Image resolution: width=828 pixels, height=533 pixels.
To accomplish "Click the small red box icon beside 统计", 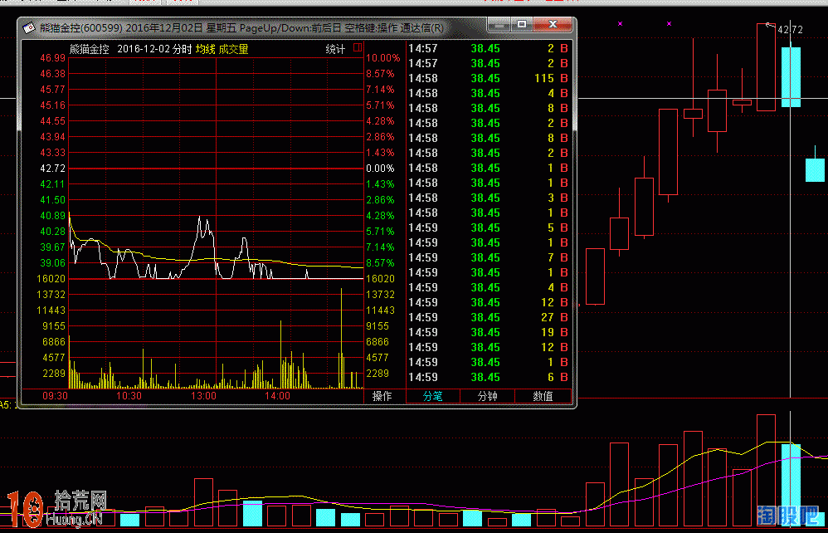I will (358, 48).
